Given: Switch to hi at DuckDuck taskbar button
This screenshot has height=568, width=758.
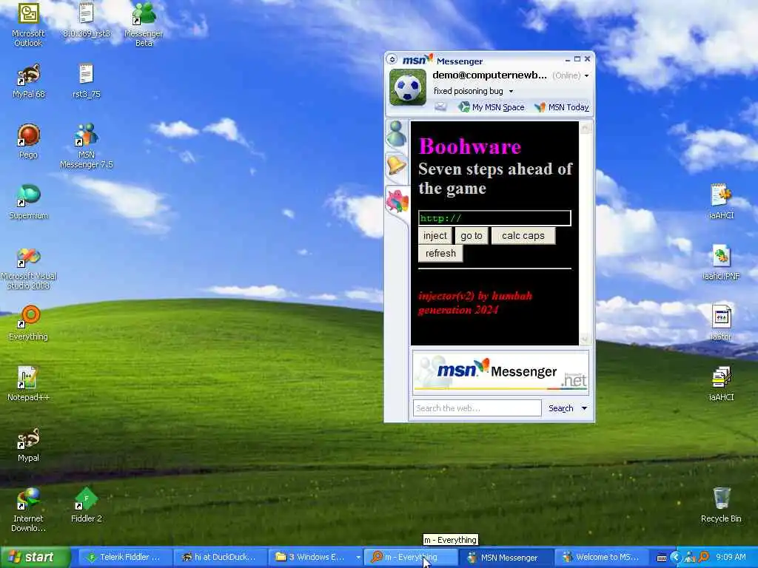Looking at the screenshot, I should 219,558.
